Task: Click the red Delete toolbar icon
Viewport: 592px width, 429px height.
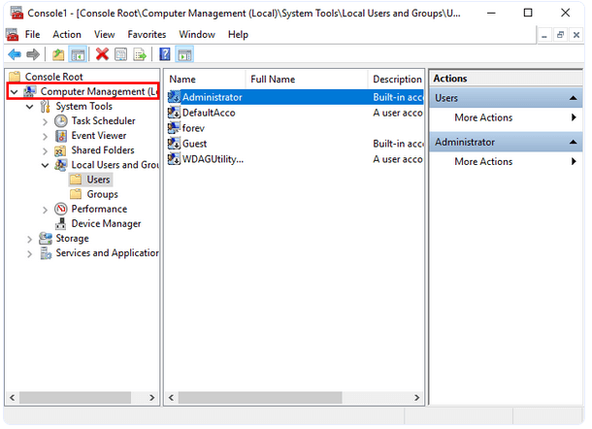Action: click(x=102, y=54)
